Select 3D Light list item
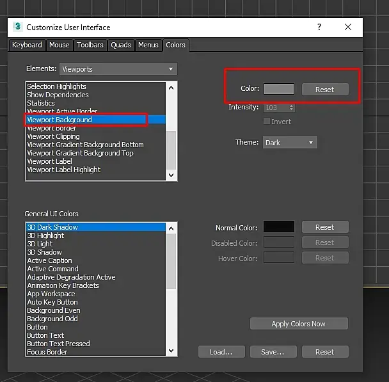 pos(96,244)
